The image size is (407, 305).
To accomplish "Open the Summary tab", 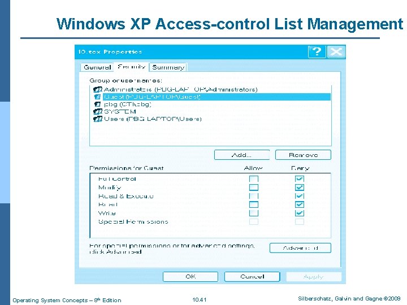I will coord(168,67).
